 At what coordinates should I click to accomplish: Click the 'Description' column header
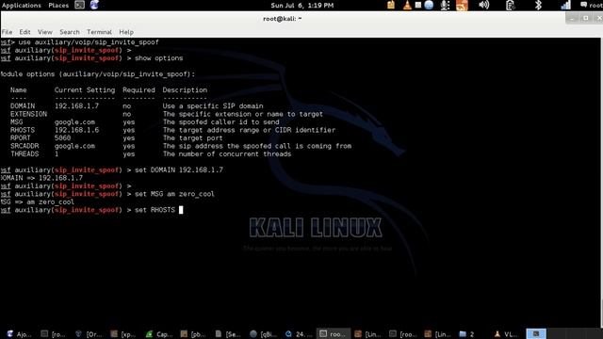(185, 90)
